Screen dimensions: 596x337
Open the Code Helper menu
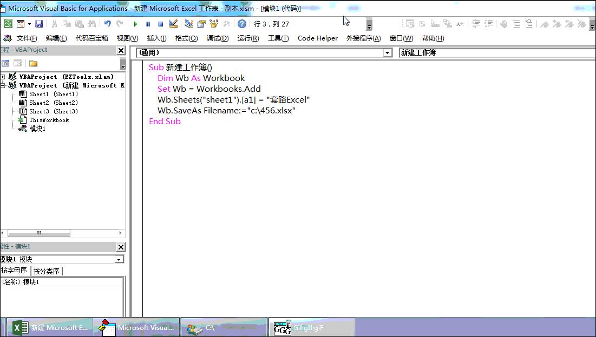coord(317,38)
